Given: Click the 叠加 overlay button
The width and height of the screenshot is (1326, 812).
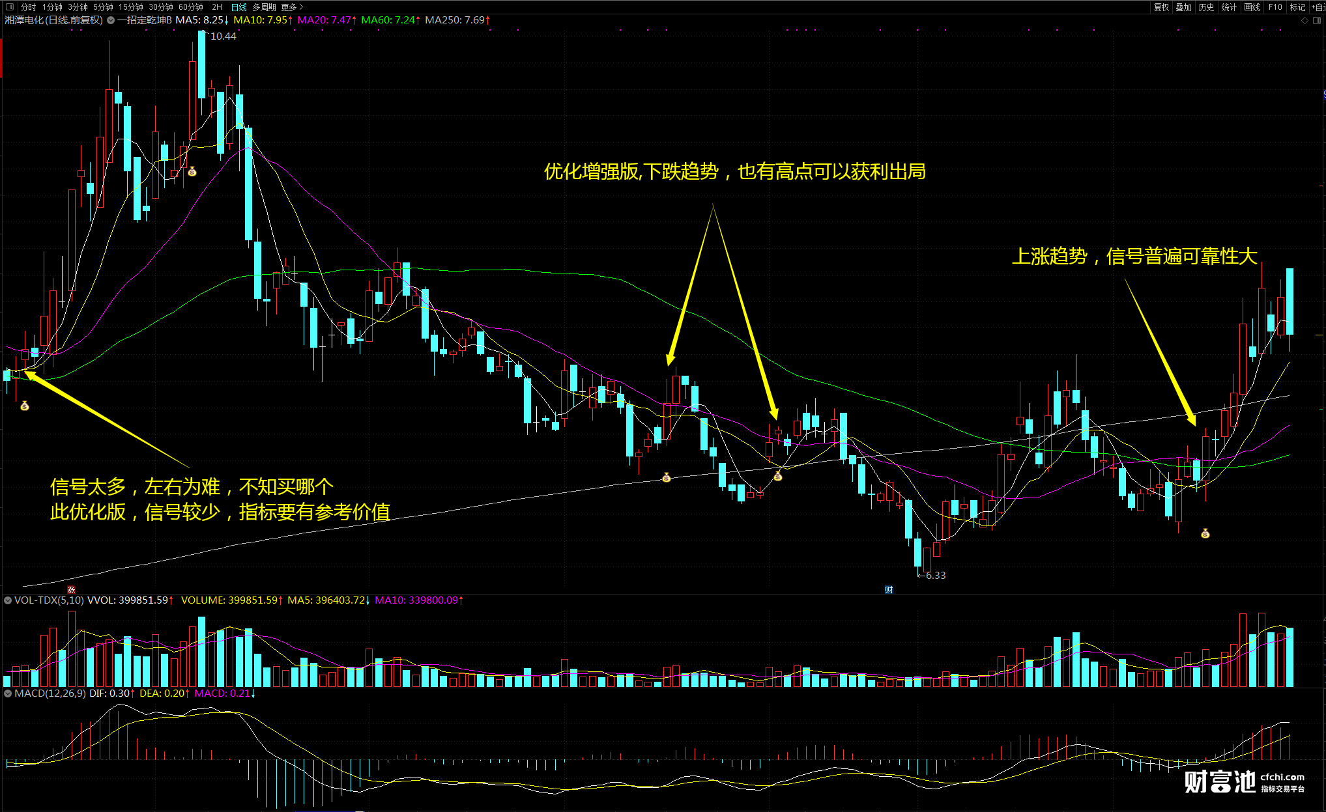Looking at the screenshot, I should click(1183, 7).
